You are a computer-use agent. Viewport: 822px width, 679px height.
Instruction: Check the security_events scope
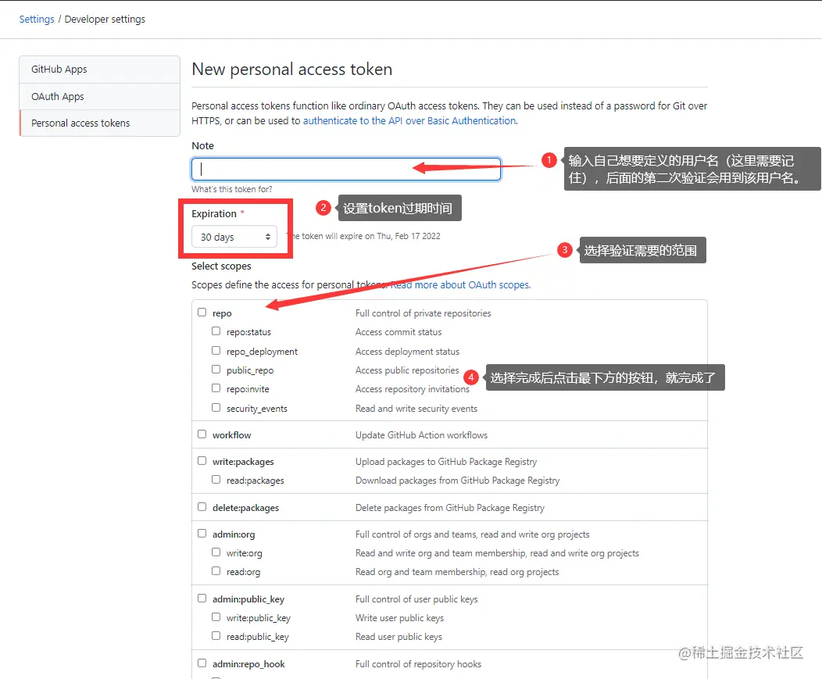point(216,407)
